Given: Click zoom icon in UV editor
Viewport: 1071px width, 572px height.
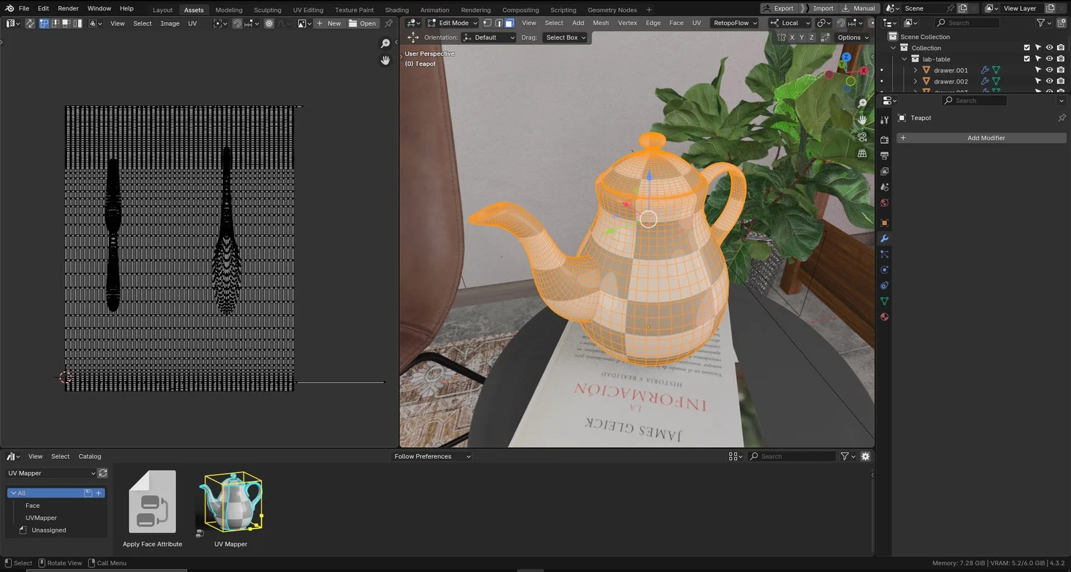Looking at the screenshot, I should [386, 44].
